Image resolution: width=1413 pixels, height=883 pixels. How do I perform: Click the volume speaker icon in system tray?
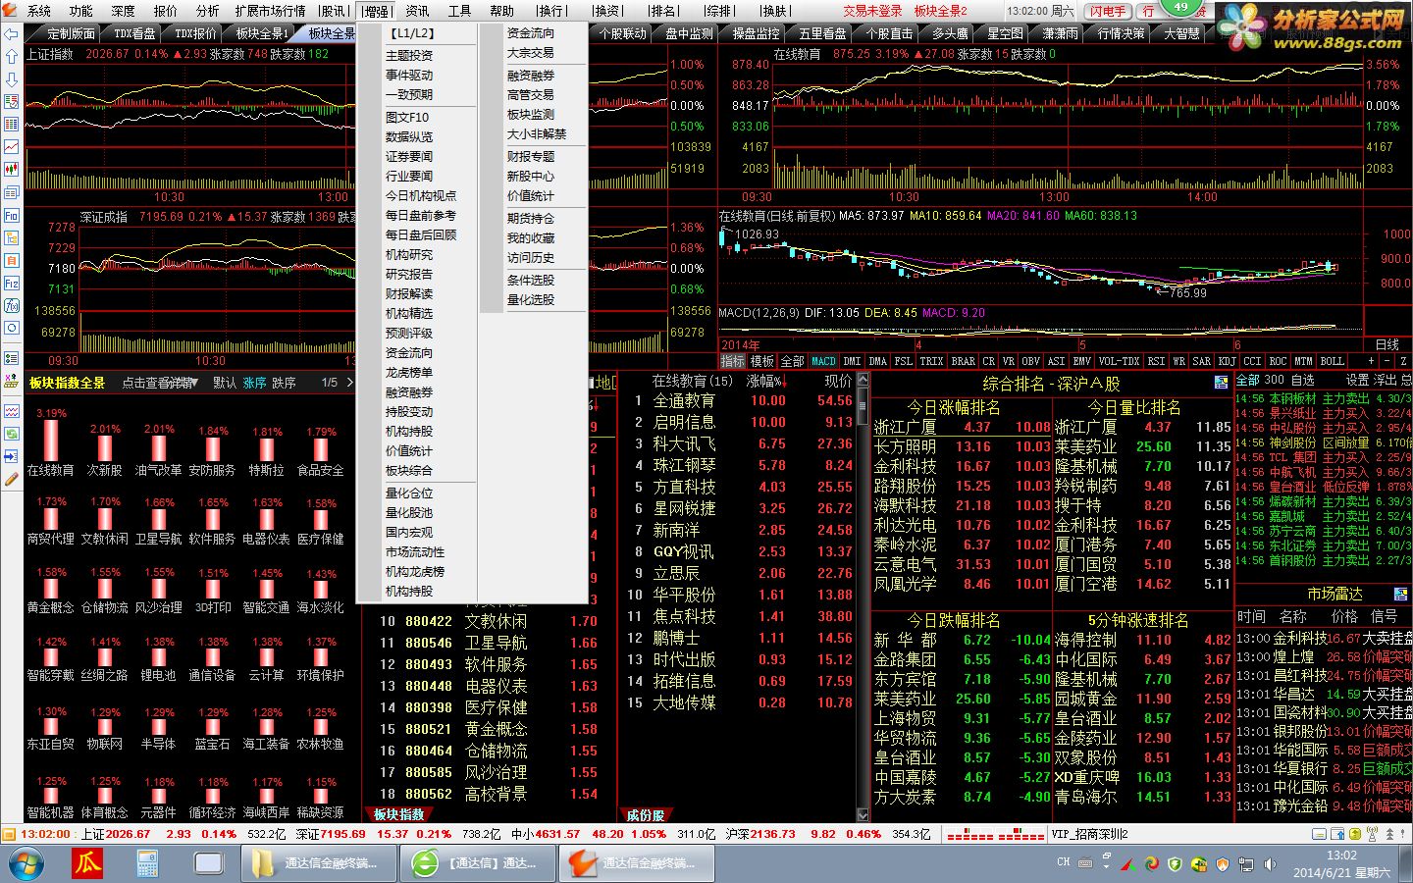coord(1271,863)
